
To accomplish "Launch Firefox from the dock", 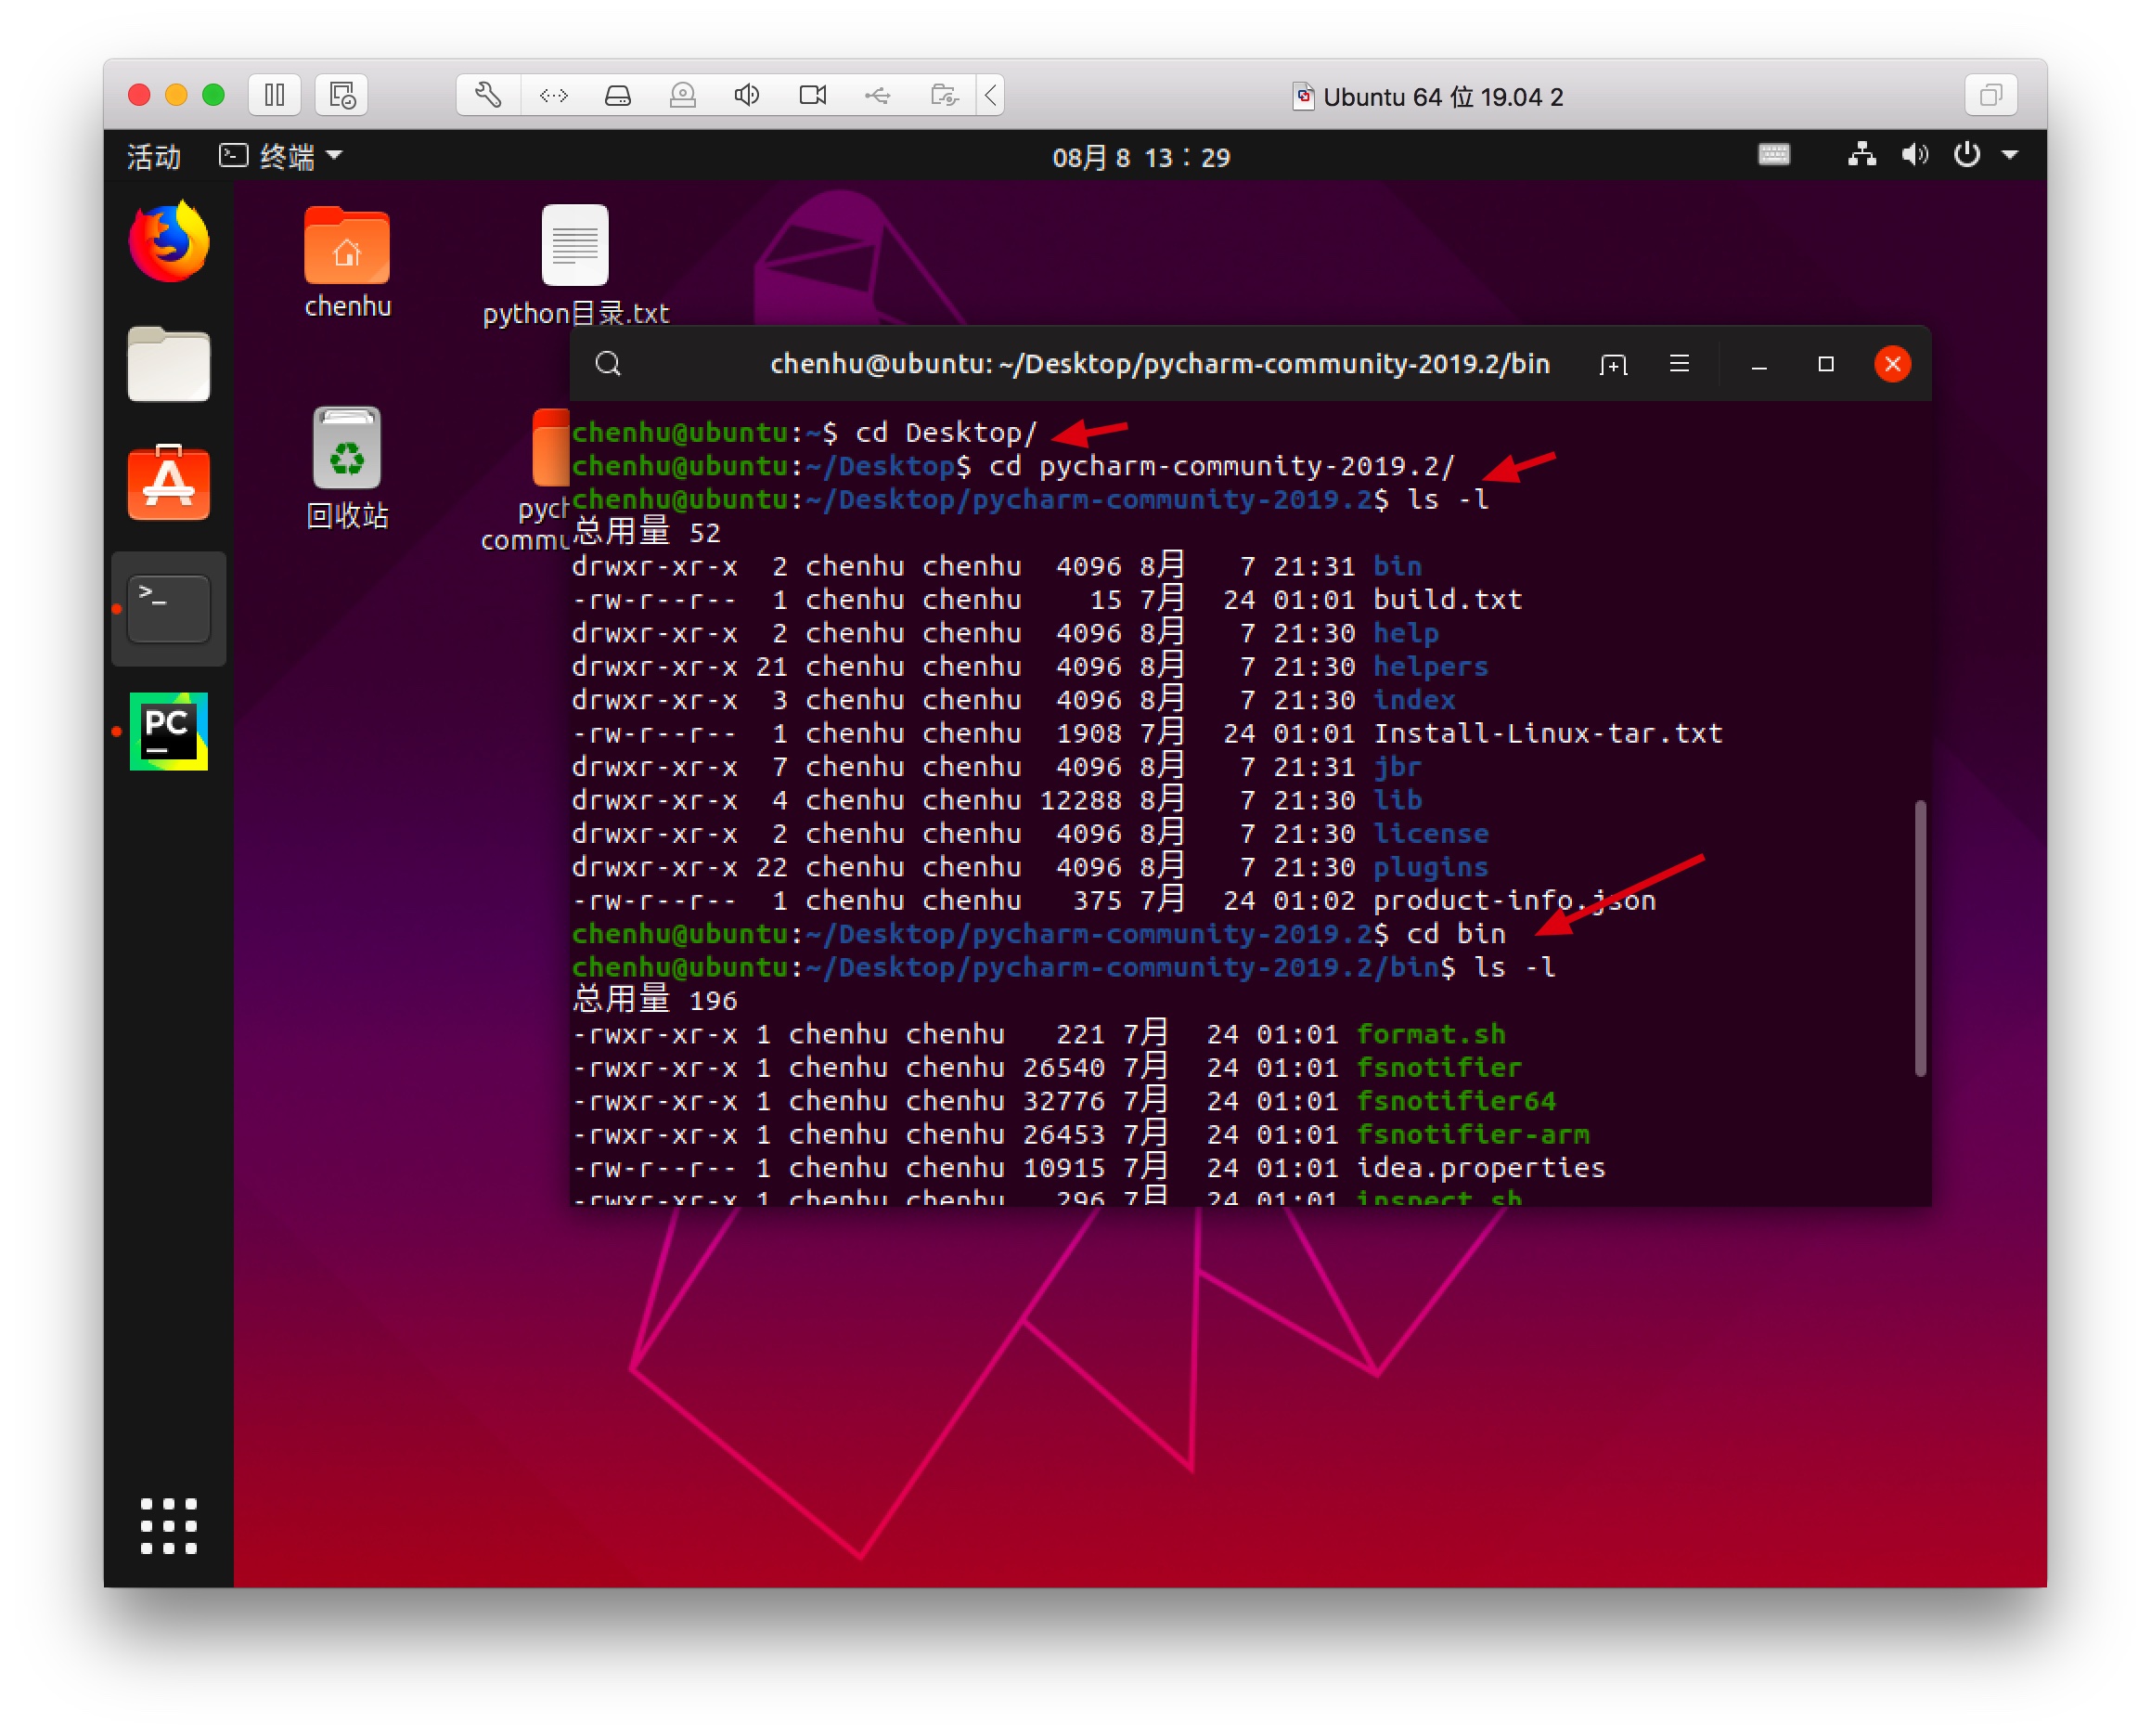I will pos(169,242).
